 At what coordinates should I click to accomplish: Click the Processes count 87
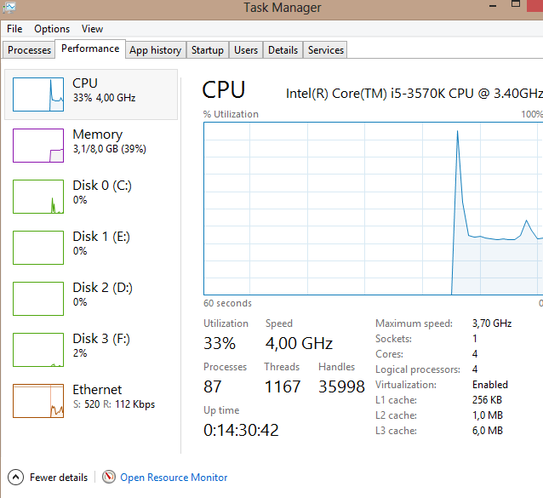coord(212,386)
